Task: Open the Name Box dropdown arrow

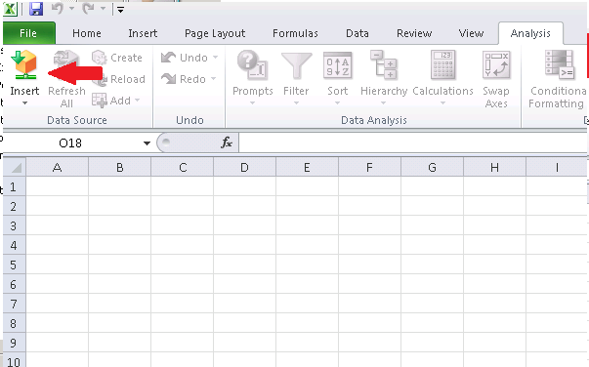Action: [147, 143]
